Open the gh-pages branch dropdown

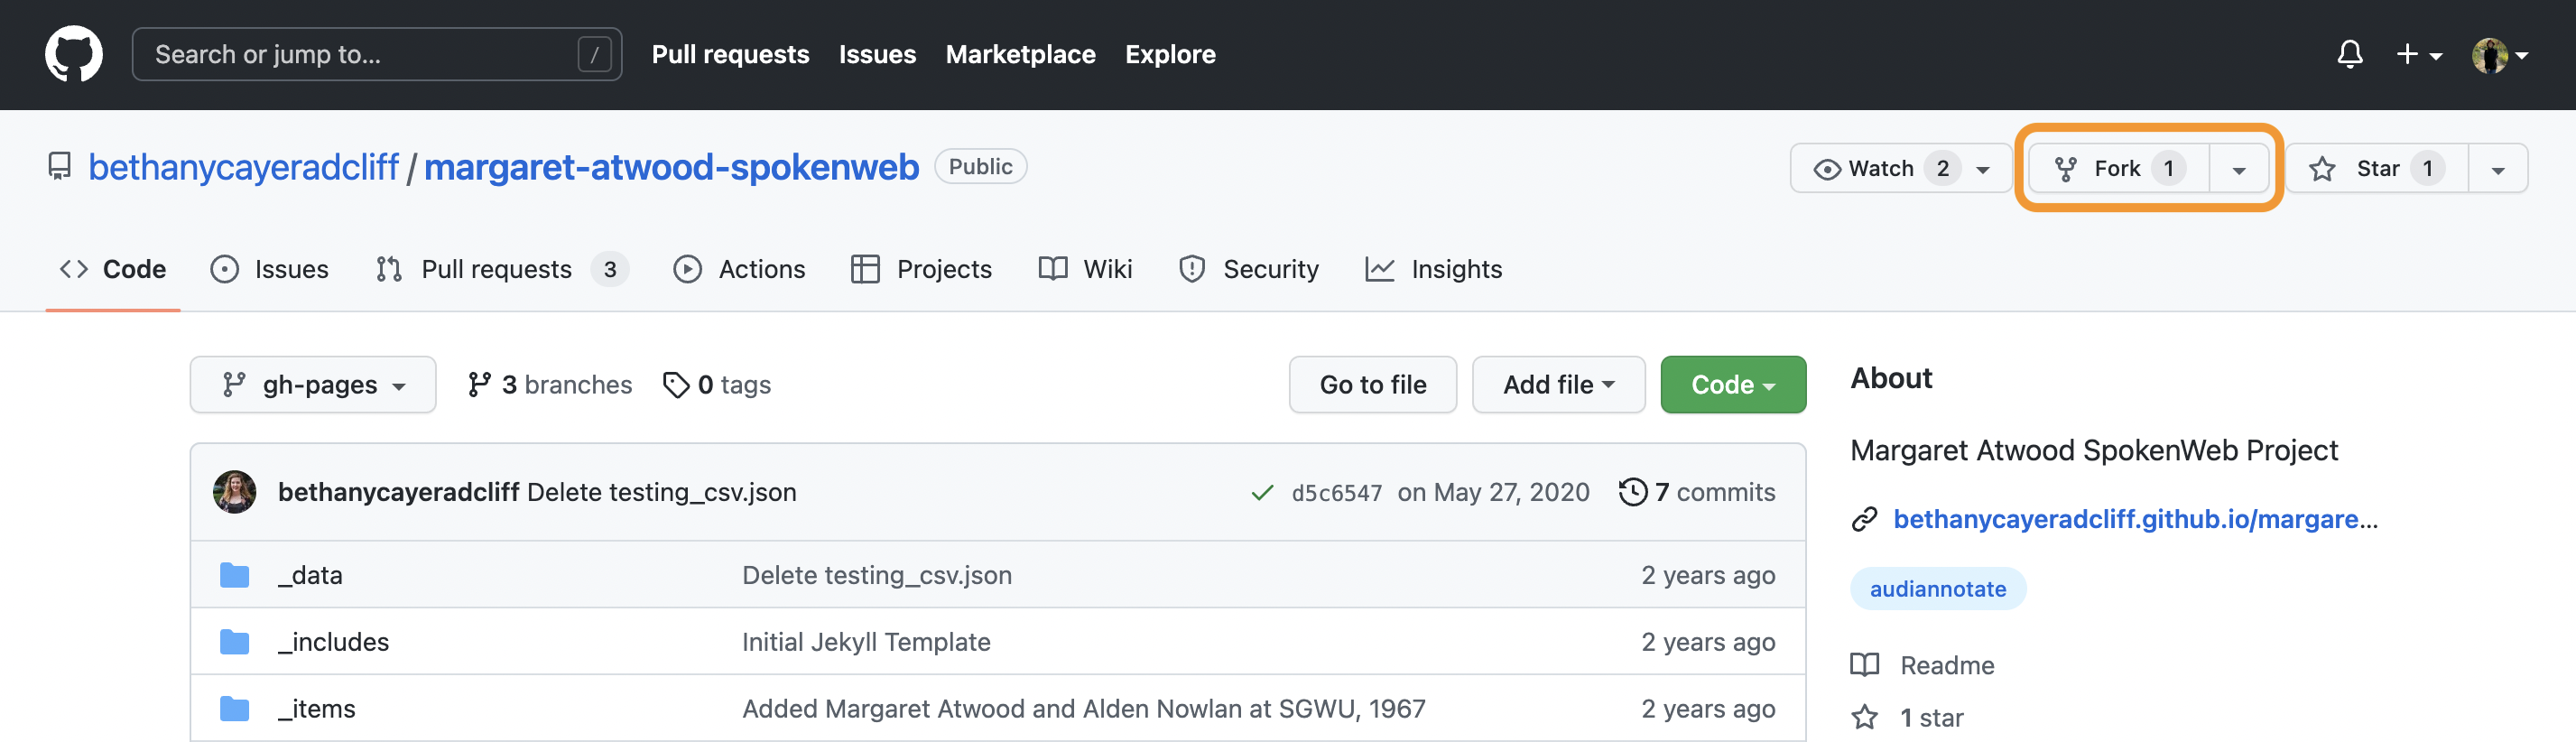[313, 384]
